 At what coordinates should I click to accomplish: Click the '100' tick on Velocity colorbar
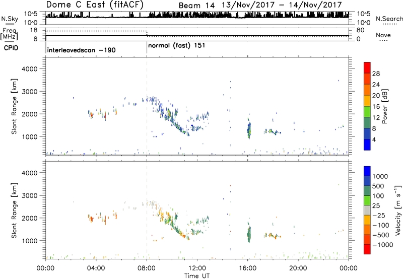click(x=378, y=196)
